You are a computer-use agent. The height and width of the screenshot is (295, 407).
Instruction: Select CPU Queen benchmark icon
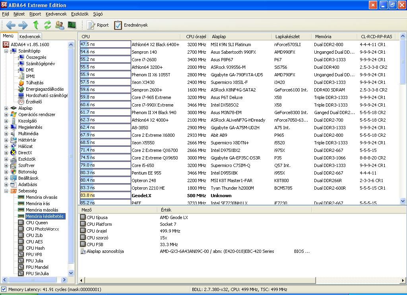(x=21, y=223)
